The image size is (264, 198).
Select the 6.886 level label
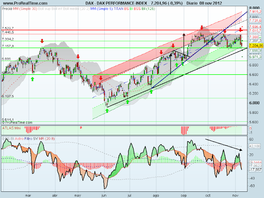pos(6,59)
